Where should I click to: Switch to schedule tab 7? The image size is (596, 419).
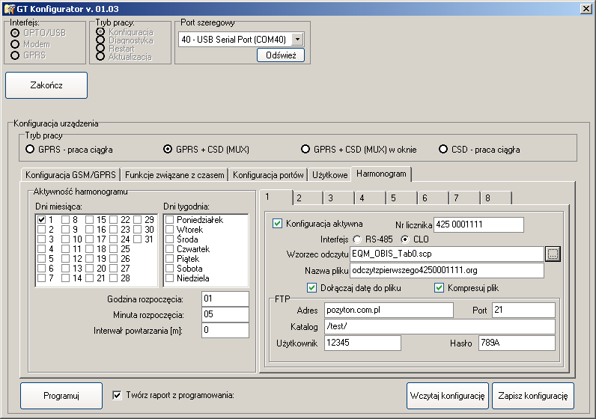click(x=465, y=198)
